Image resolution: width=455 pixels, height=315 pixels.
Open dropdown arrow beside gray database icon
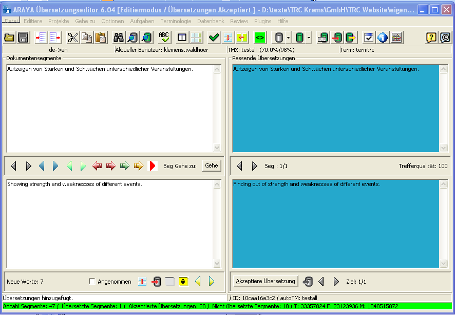pyautogui.click(x=288, y=38)
